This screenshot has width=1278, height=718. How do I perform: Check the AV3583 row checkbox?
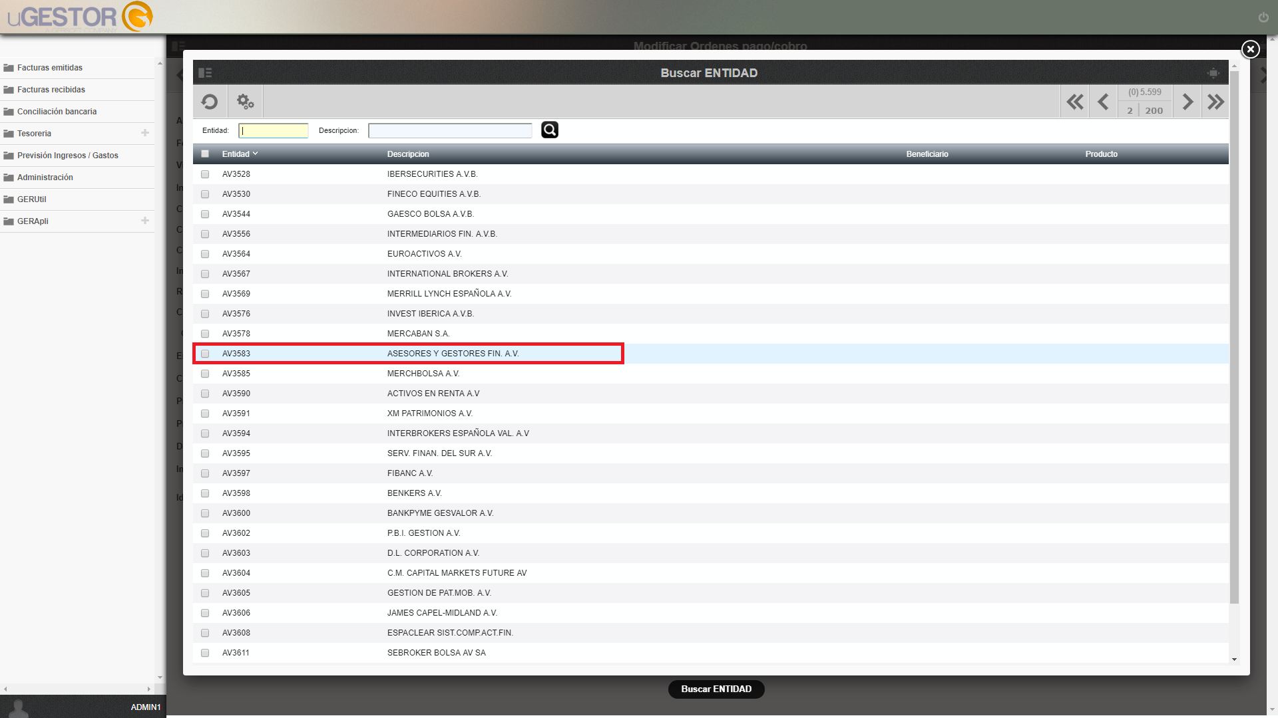click(205, 354)
